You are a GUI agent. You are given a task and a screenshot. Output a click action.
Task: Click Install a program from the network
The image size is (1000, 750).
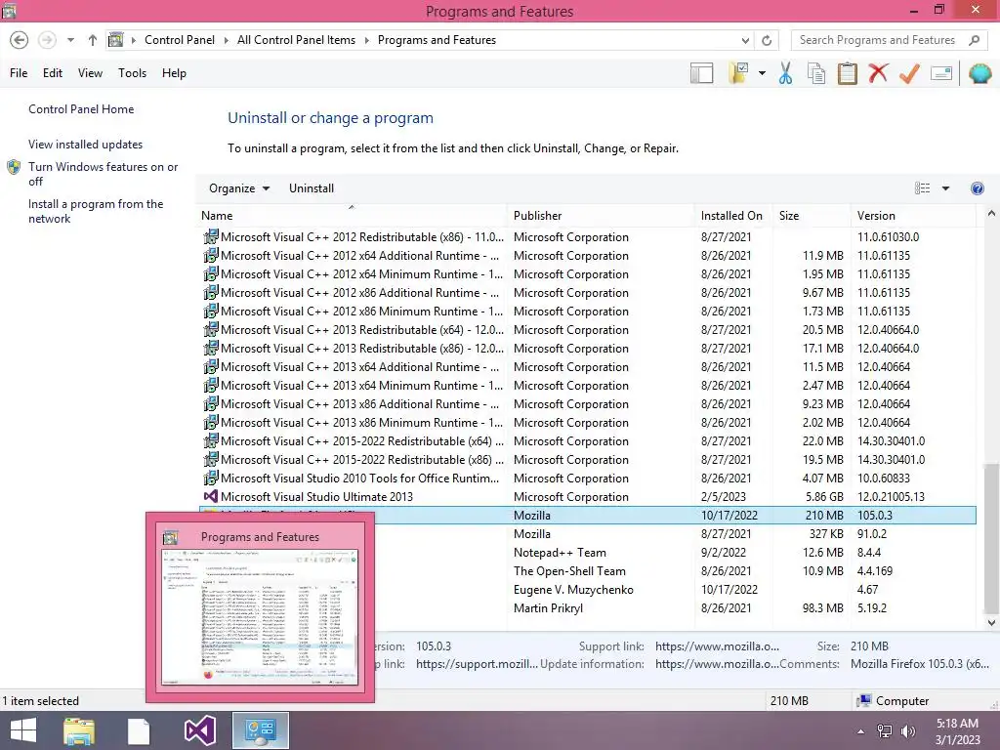96,211
